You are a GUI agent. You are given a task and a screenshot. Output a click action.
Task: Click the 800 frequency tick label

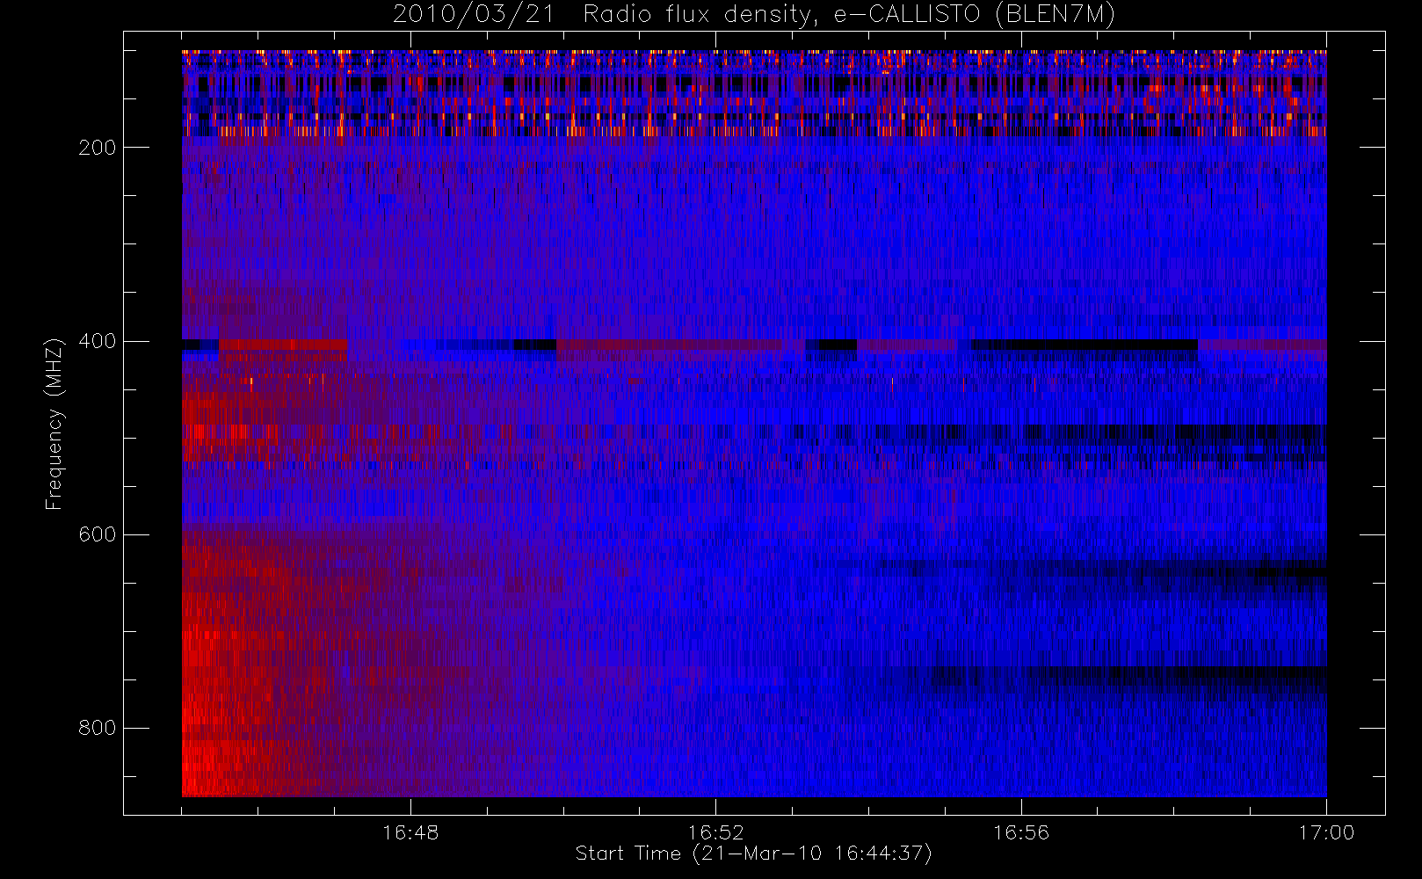pos(97,728)
